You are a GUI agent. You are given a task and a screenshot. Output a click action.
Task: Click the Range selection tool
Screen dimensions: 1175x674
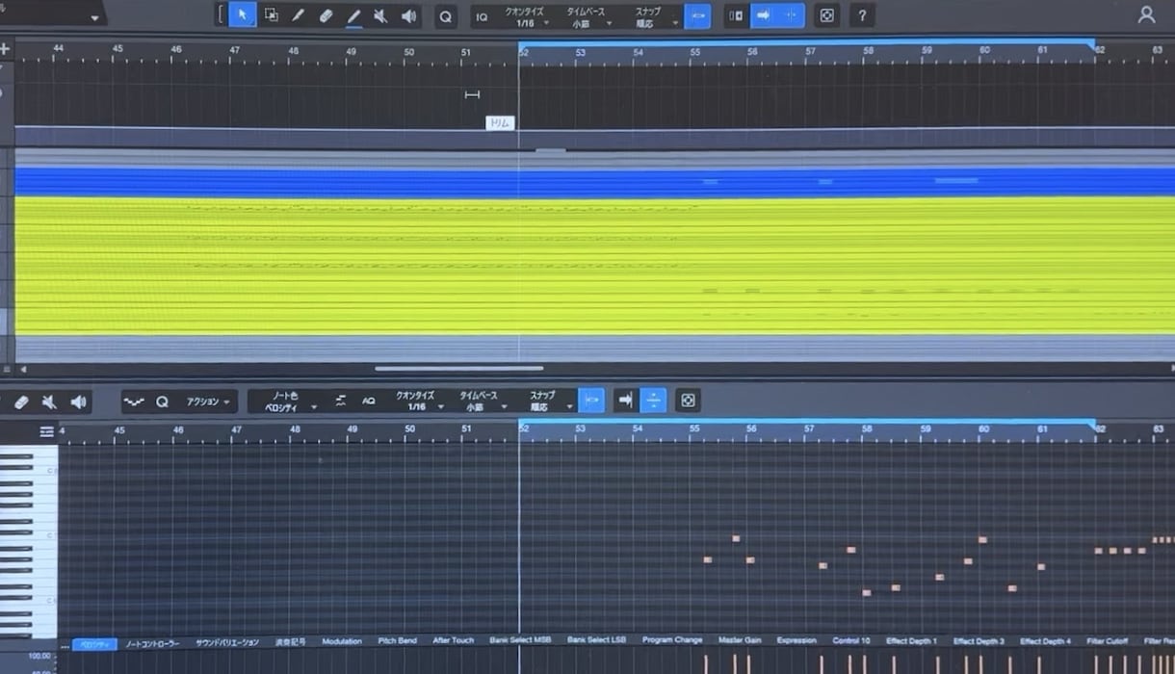(x=271, y=15)
